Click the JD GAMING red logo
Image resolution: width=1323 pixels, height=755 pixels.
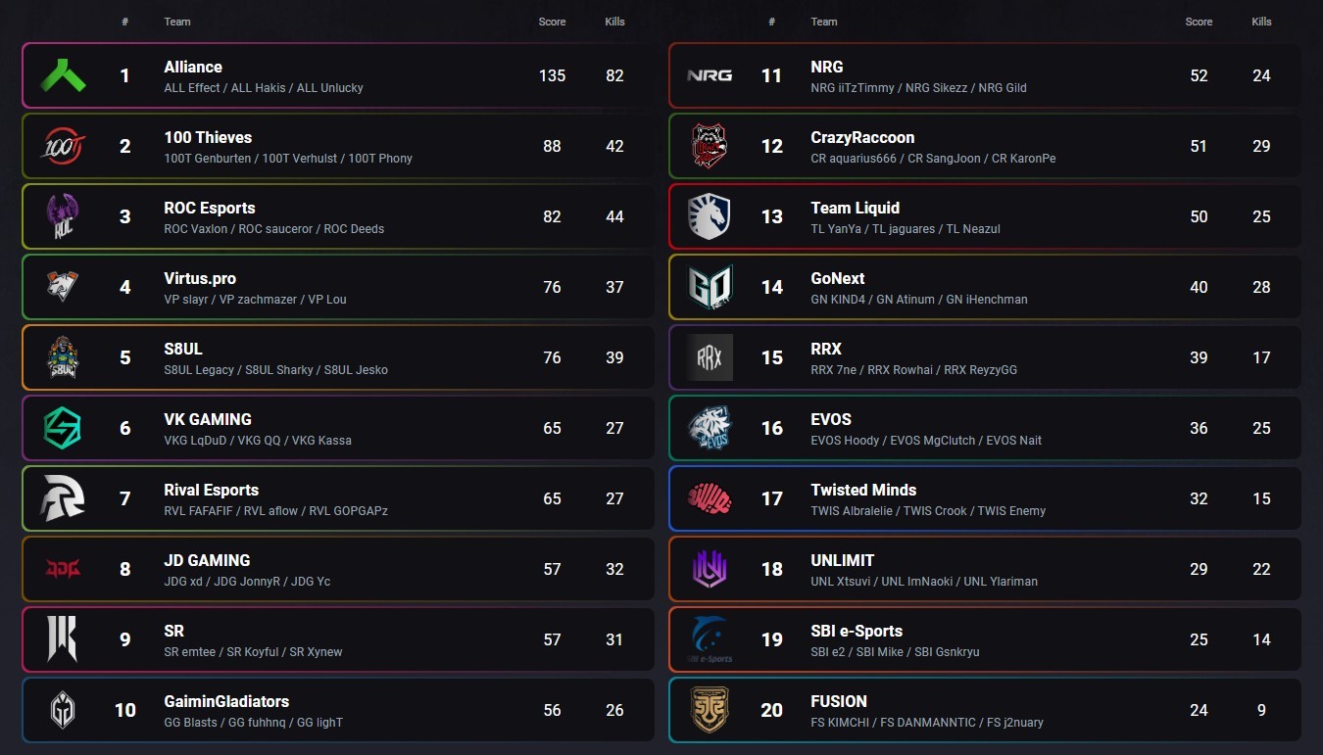coord(63,569)
